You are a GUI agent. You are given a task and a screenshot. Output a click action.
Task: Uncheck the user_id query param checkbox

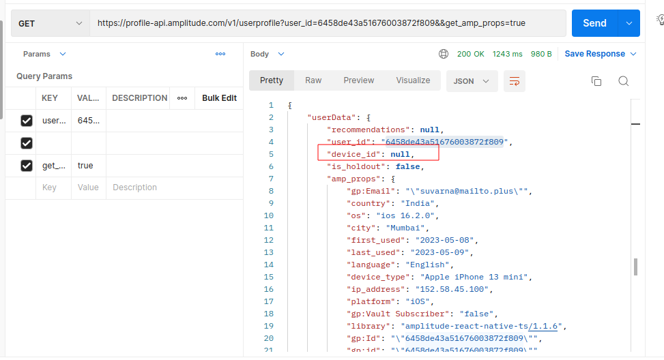point(27,121)
